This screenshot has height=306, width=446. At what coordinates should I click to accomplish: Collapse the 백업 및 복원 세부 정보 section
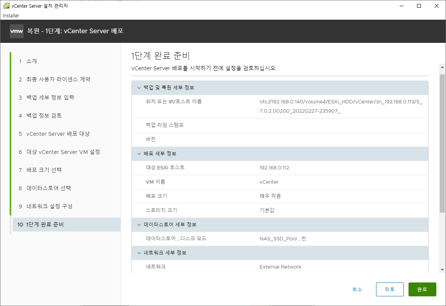[139, 88]
